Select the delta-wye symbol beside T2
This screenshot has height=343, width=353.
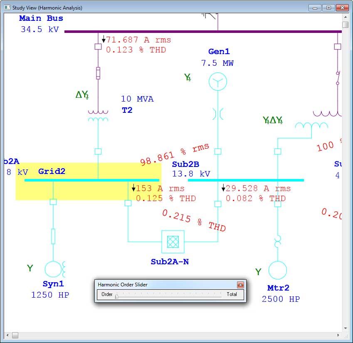[x=83, y=94]
